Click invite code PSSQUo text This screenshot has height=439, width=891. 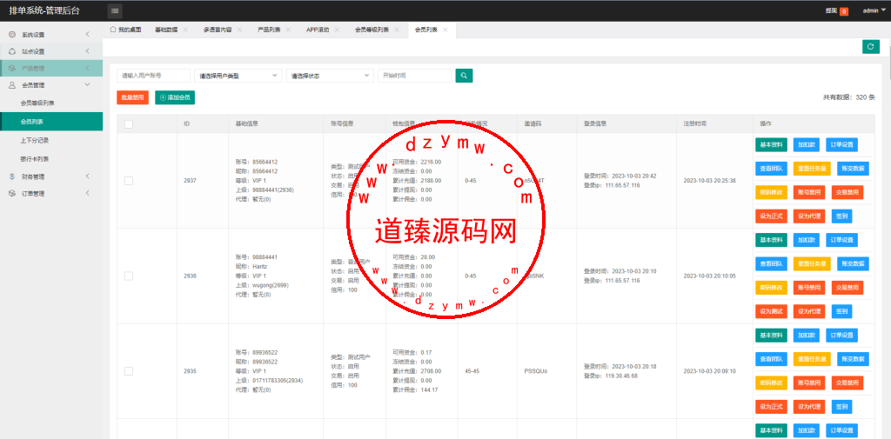[536, 371]
